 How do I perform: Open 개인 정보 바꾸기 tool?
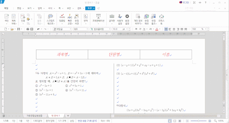point(138,19)
